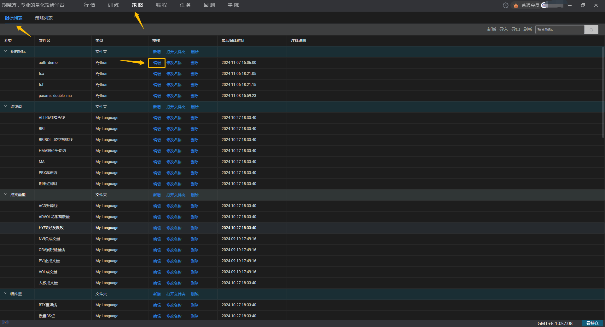Click timestamp 2024-11-08 15:59:23
Viewport: 605px width, 327px height.
tap(239, 96)
